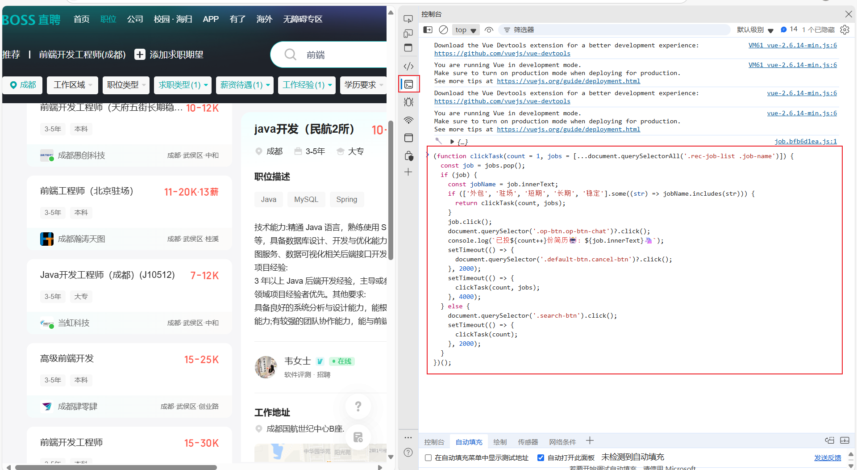Open the 工作经验(1) filter dropdown
This screenshot has width=857, height=470.
click(x=307, y=85)
